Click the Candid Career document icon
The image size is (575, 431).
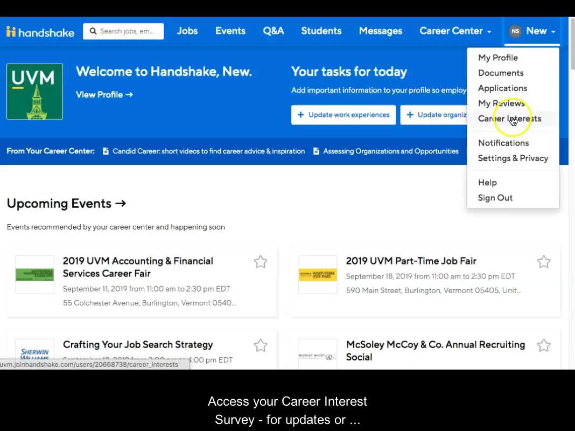point(106,151)
